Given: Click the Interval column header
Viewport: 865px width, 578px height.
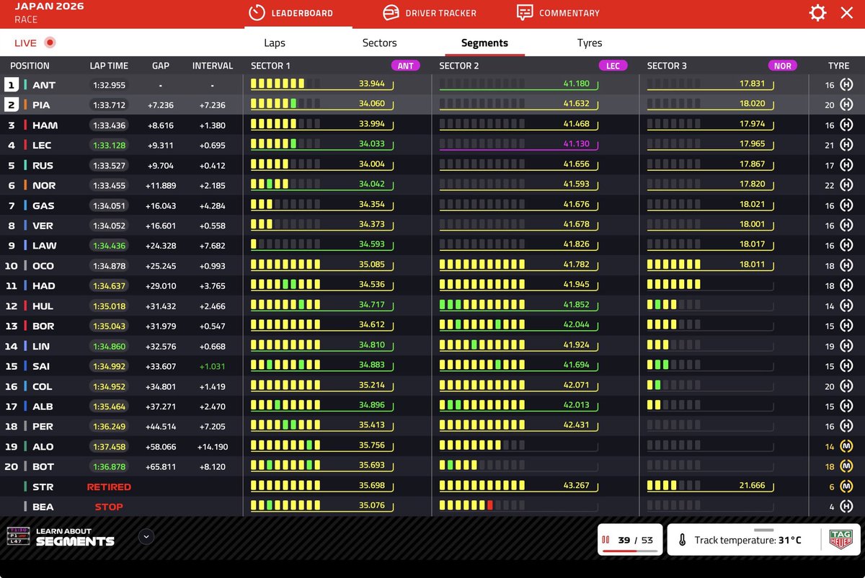Looking at the screenshot, I should point(212,66).
